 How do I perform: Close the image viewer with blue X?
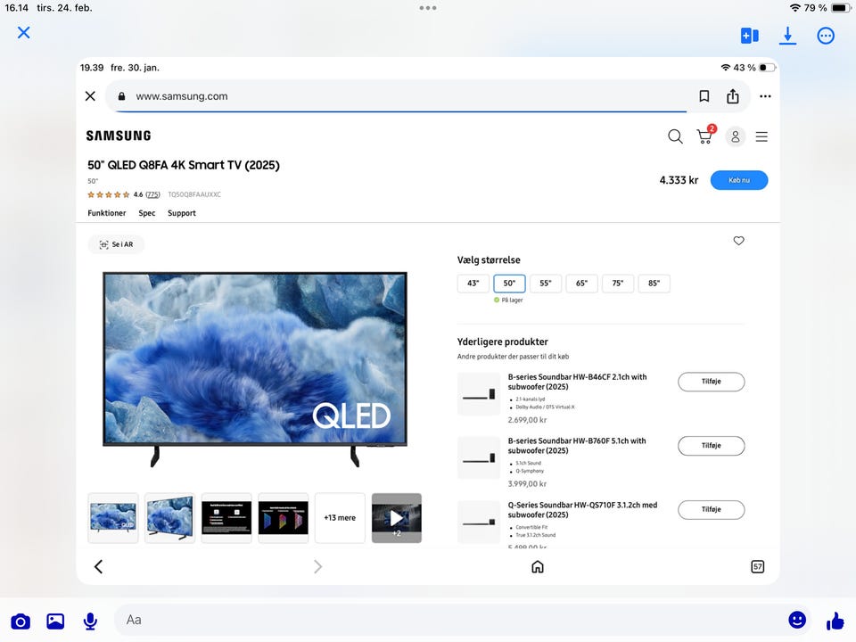point(24,33)
